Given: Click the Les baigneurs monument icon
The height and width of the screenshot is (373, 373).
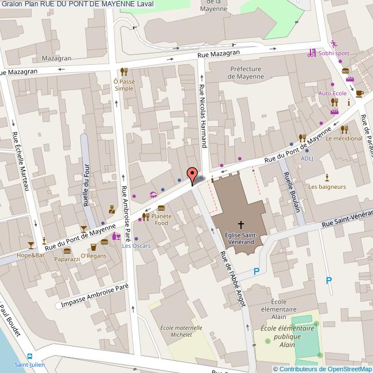Looking at the screenshot, I should 327,177.
